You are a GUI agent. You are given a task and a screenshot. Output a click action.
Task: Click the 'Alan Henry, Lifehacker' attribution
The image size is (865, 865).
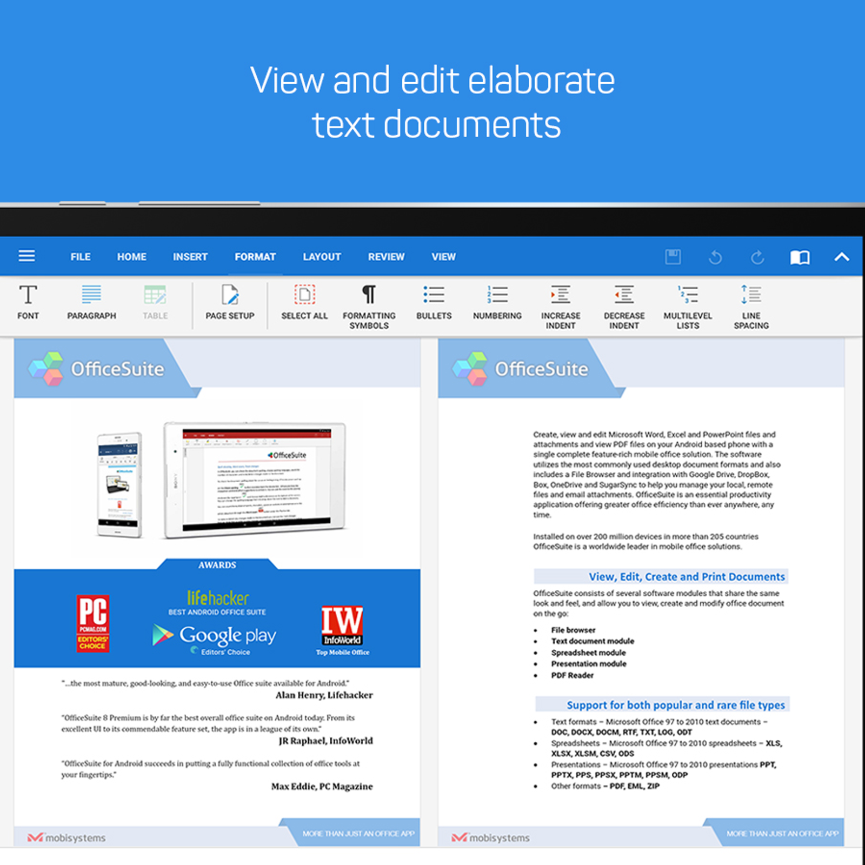coord(324,695)
